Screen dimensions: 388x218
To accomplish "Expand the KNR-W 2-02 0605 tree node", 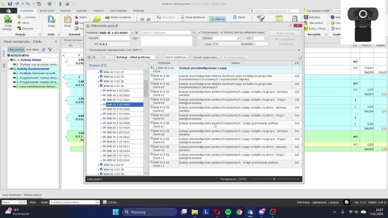I will pyautogui.click(x=101, y=109).
